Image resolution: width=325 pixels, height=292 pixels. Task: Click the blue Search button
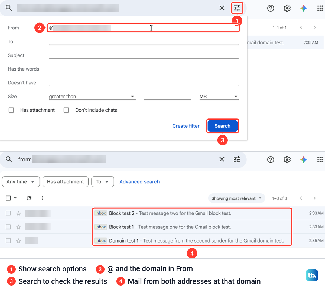[x=223, y=126]
